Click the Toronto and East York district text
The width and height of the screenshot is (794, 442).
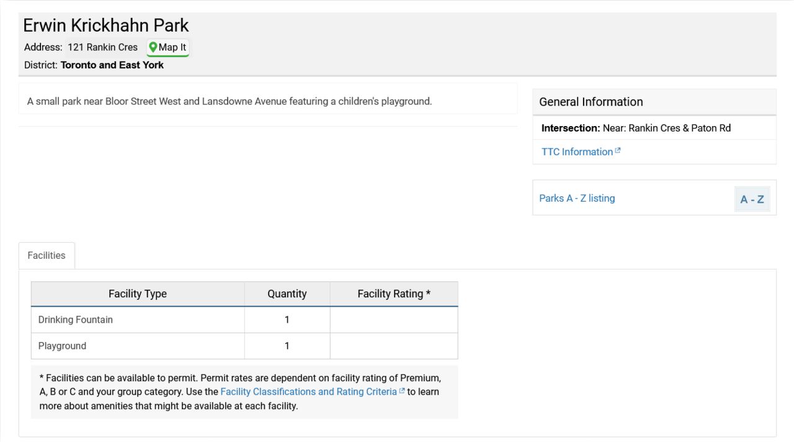click(x=112, y=65)
